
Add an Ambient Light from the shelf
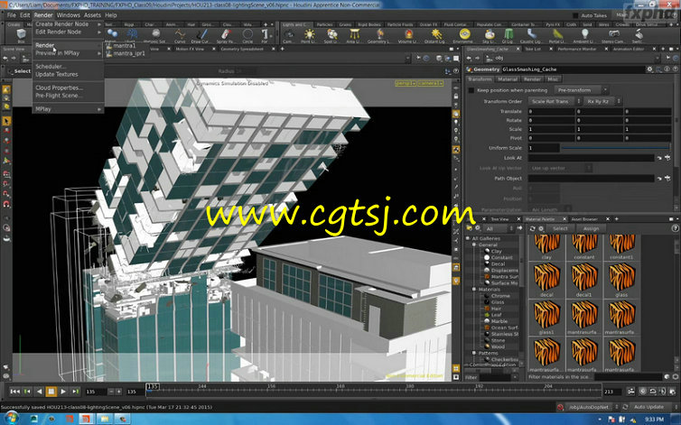click(x=585, y=35)
